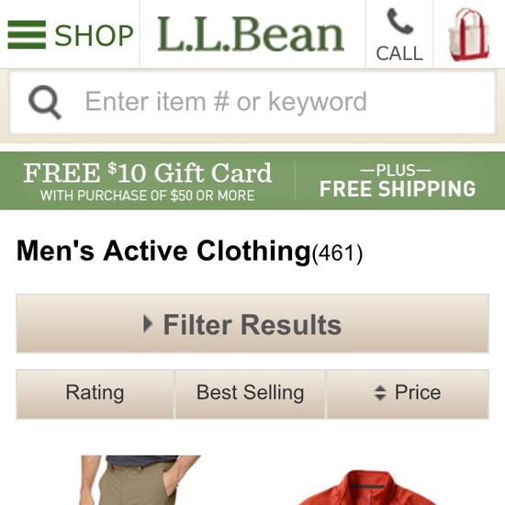
Task: Sort products by Rating
Action: tap(95, 394)
